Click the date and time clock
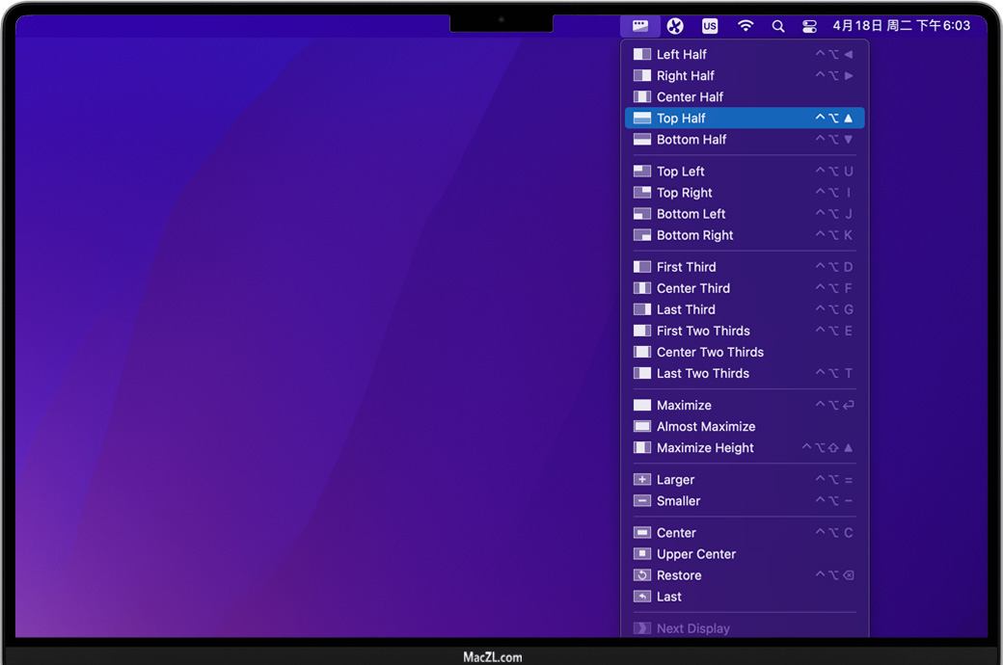 (x=901, y=26)
